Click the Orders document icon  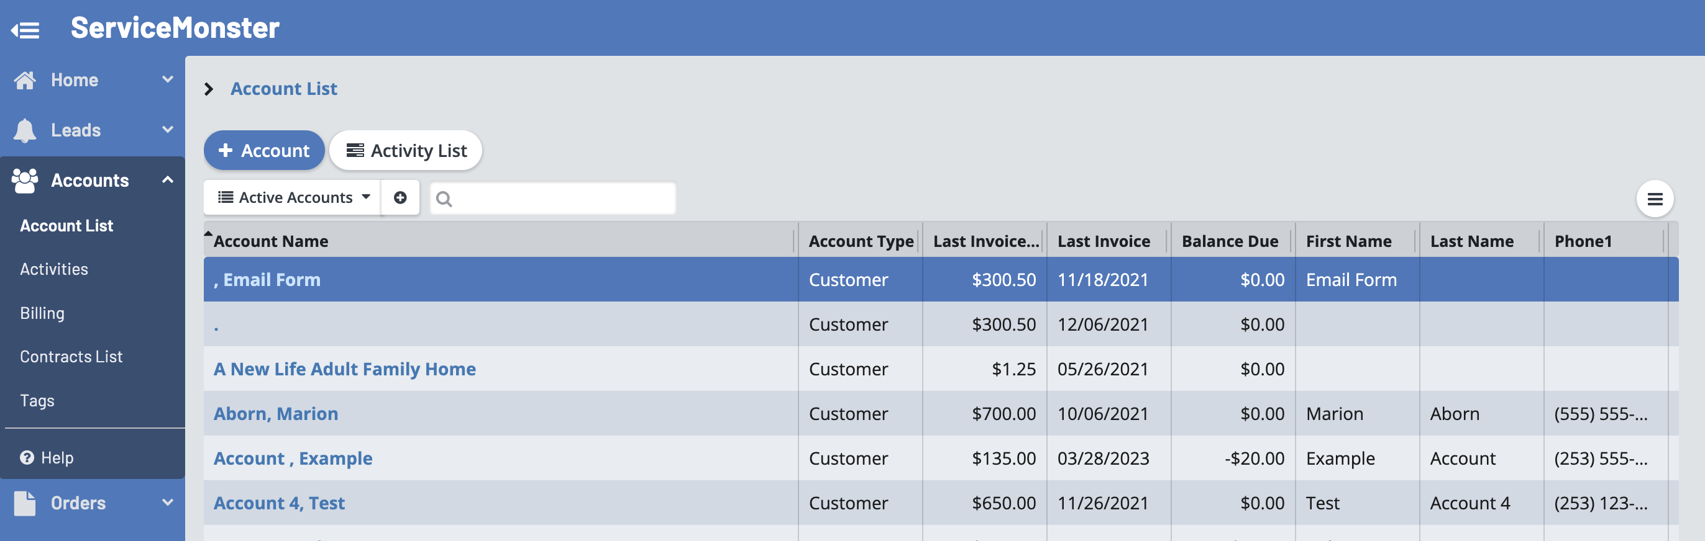pos(25,503)
